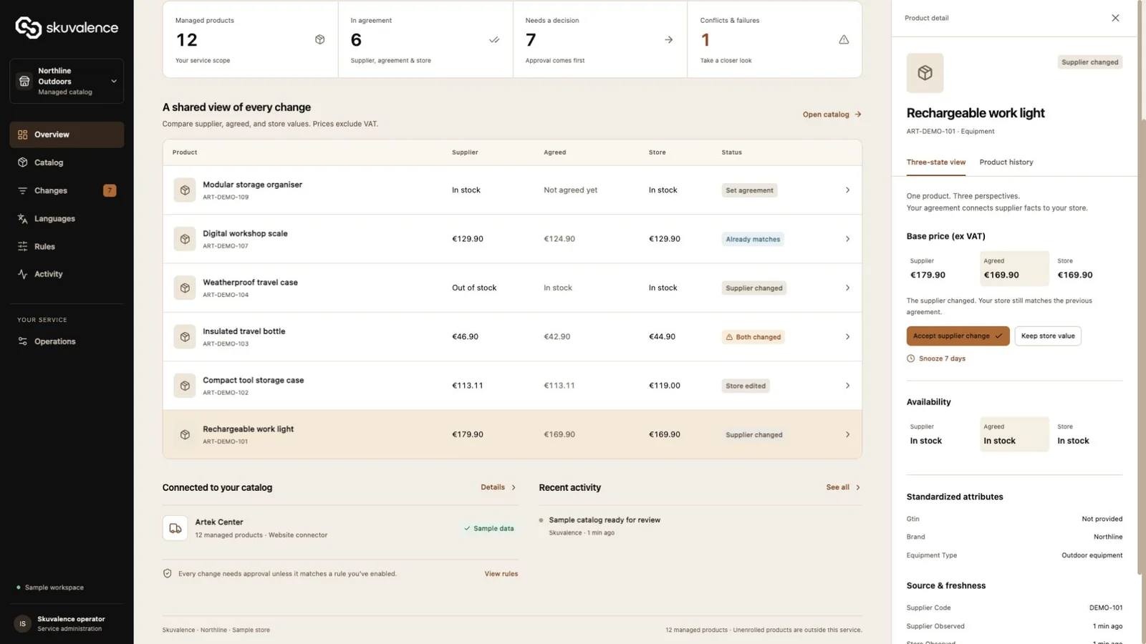Click the Managed products box icon
Viewport: 1146px width, 644px height.
click(x=319, y=40)
